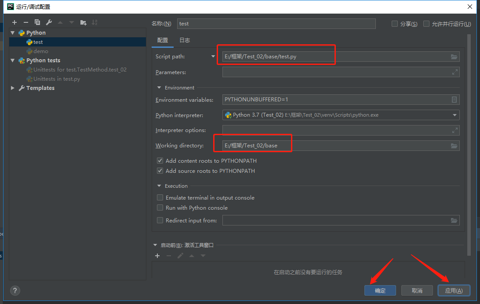The image size is (480, 304).
Task: Remove the before-launch task
Action: [169, 256]
